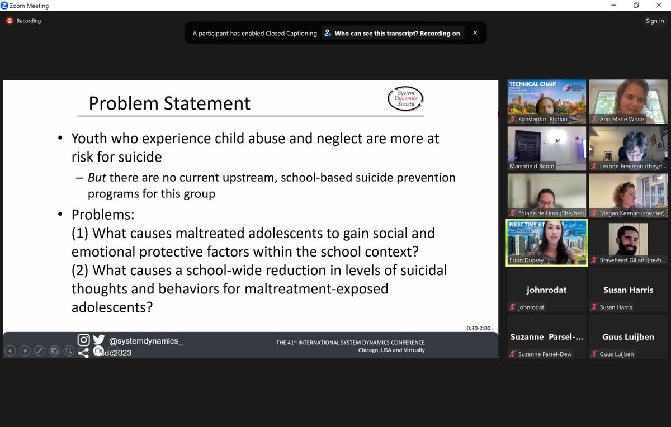Click the muted mic icon beside johnrodat
This screenshot has height=427, width=671.
pos(512,307)
